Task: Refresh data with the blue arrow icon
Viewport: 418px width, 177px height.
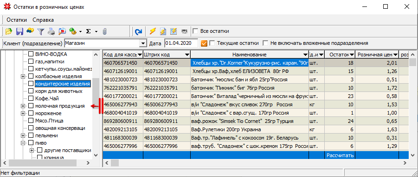Action: [138, 32]
